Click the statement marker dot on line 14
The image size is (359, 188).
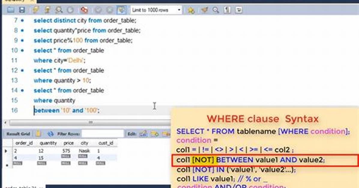[x=22, y=90]
